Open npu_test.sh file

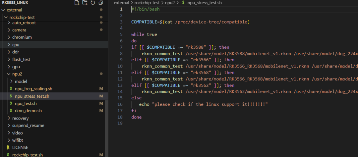(26, 104)
